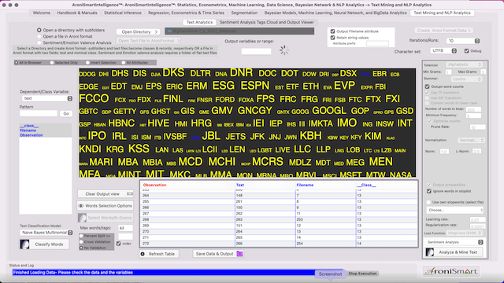Open the Character set UTF8 dropdown
The image size is (504, 283).
(443, 50)
